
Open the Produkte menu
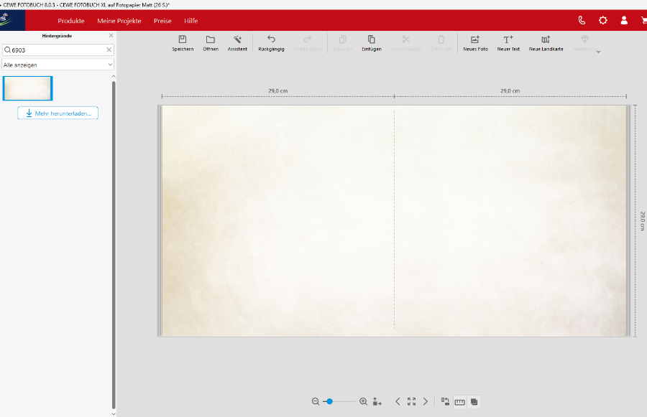[x=71, y=21]
